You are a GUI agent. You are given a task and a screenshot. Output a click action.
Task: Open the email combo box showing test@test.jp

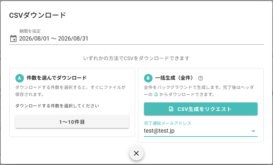(x=201, y=131)
